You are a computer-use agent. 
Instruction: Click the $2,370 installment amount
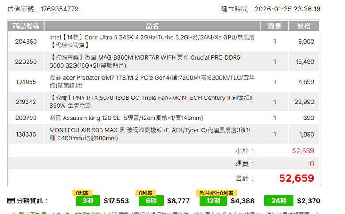point(308,201)
